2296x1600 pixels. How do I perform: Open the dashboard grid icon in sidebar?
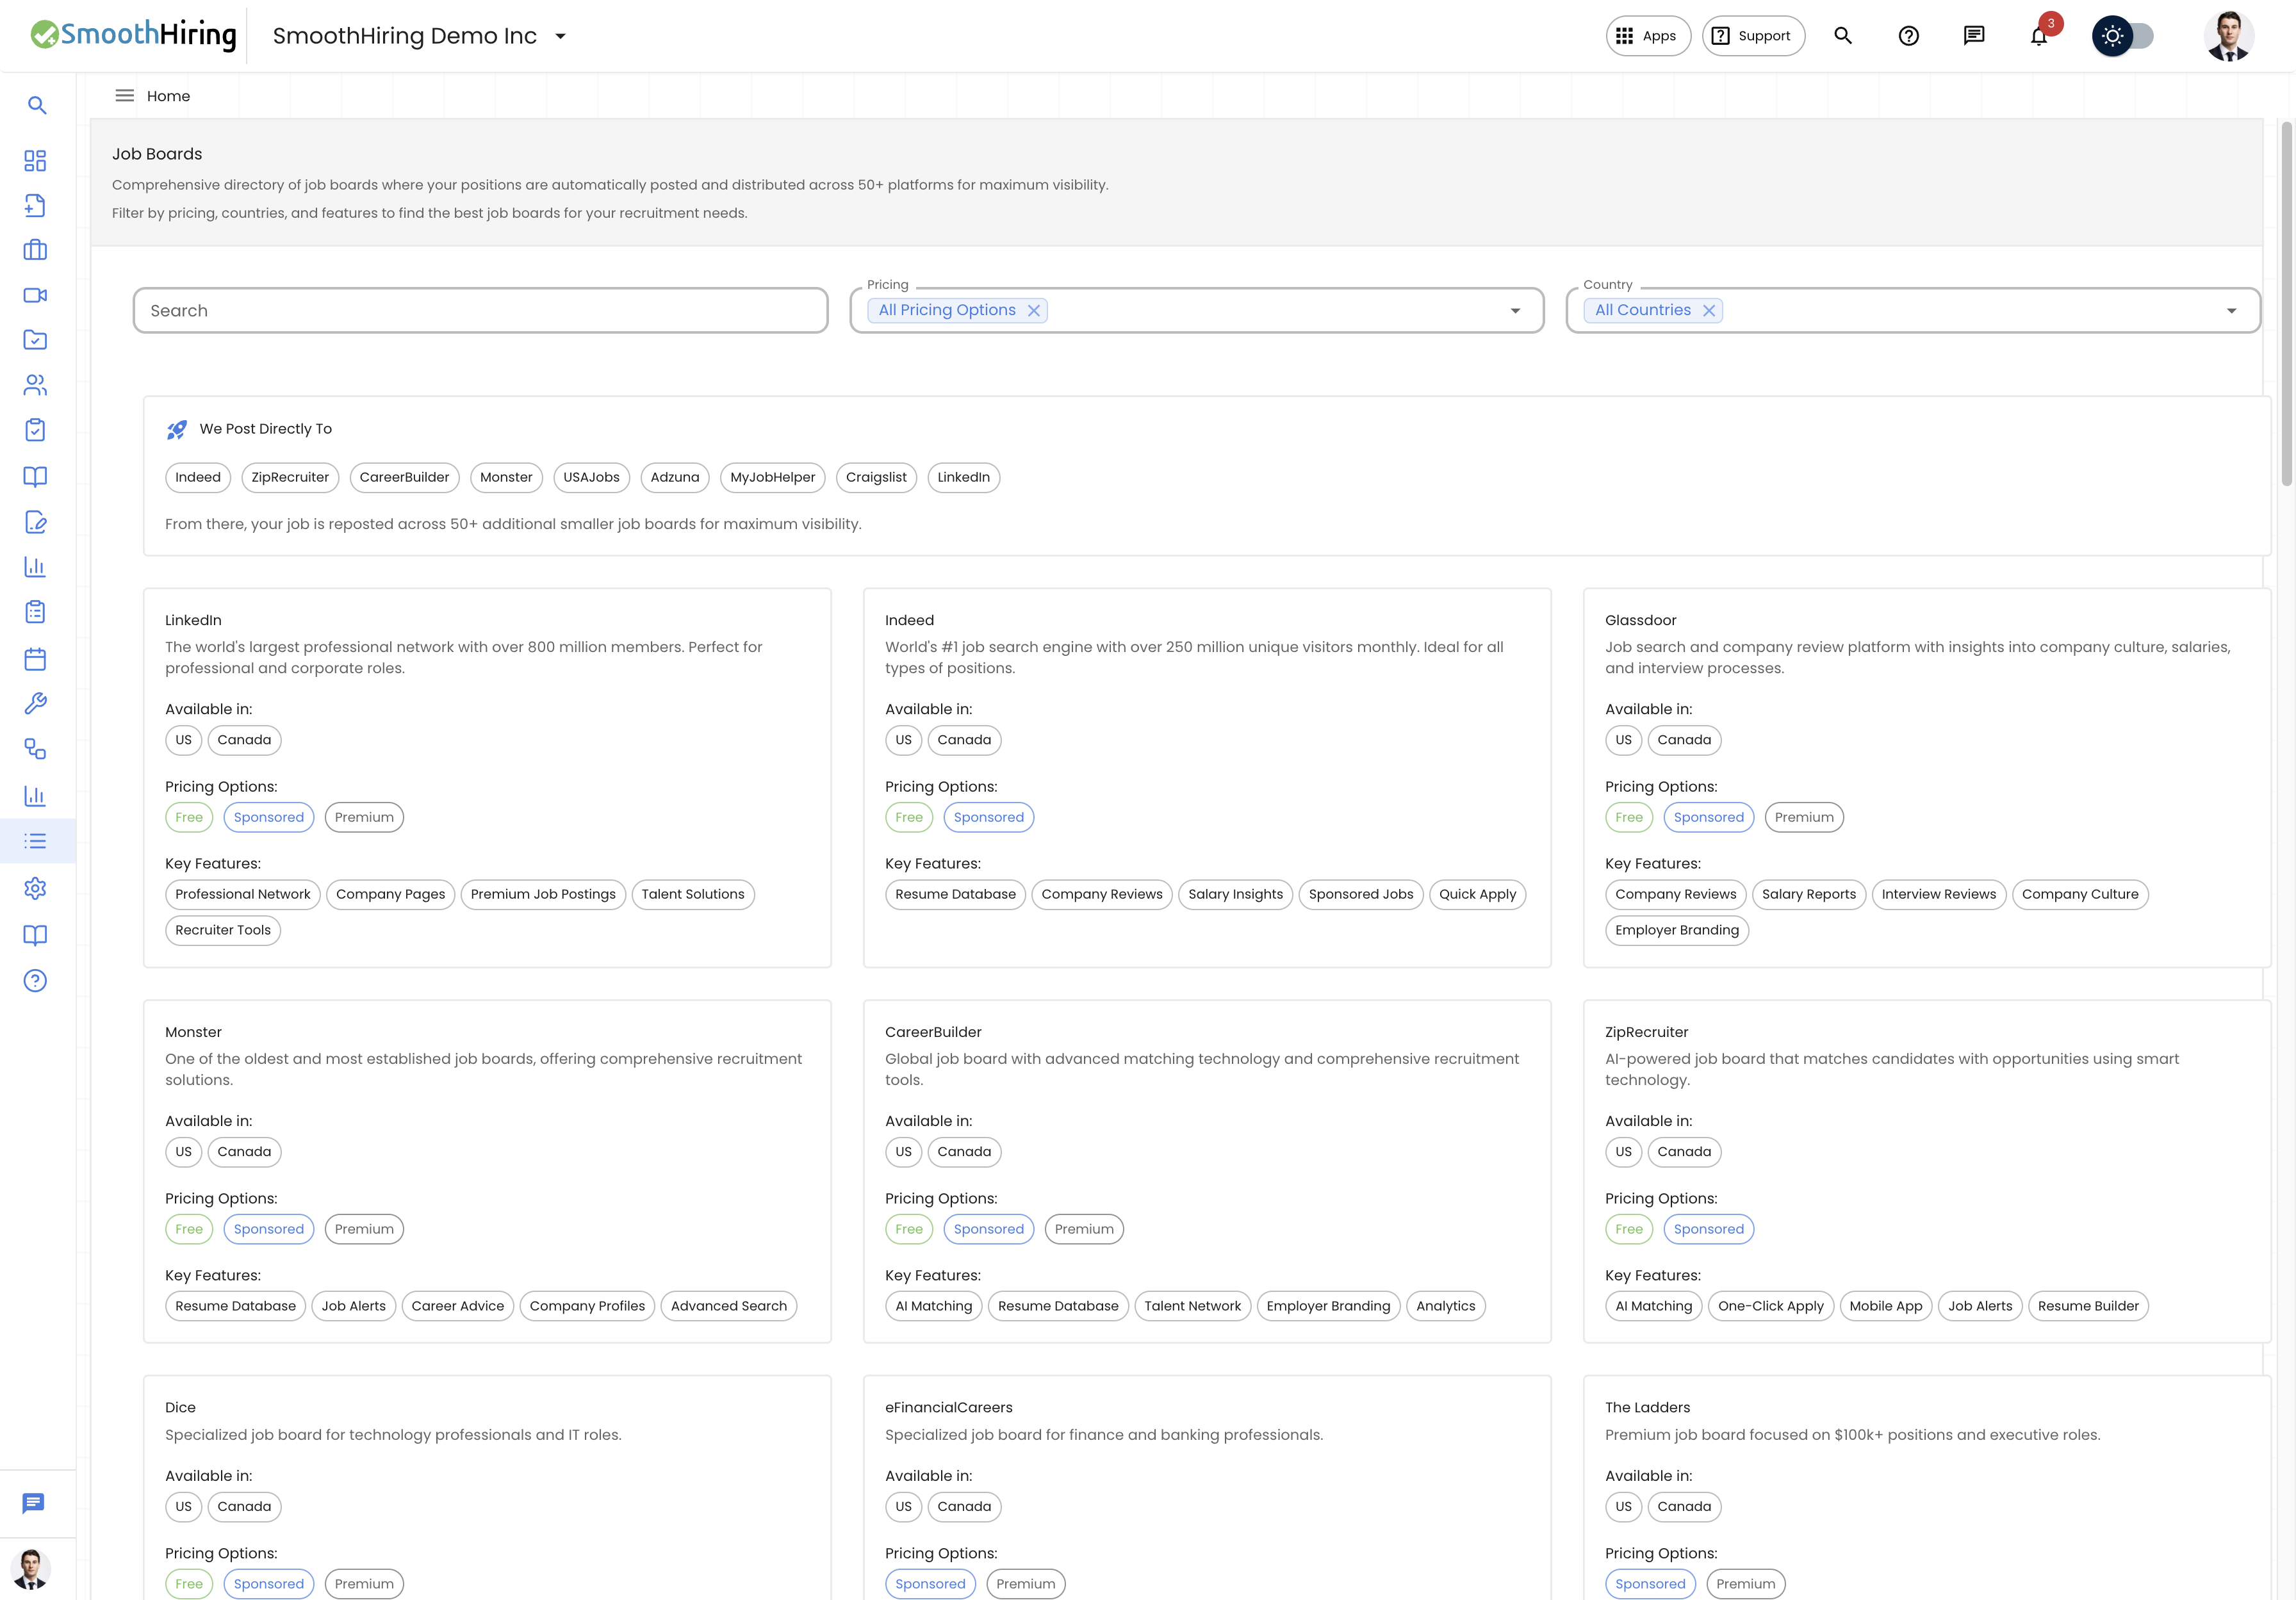[35, 161]
